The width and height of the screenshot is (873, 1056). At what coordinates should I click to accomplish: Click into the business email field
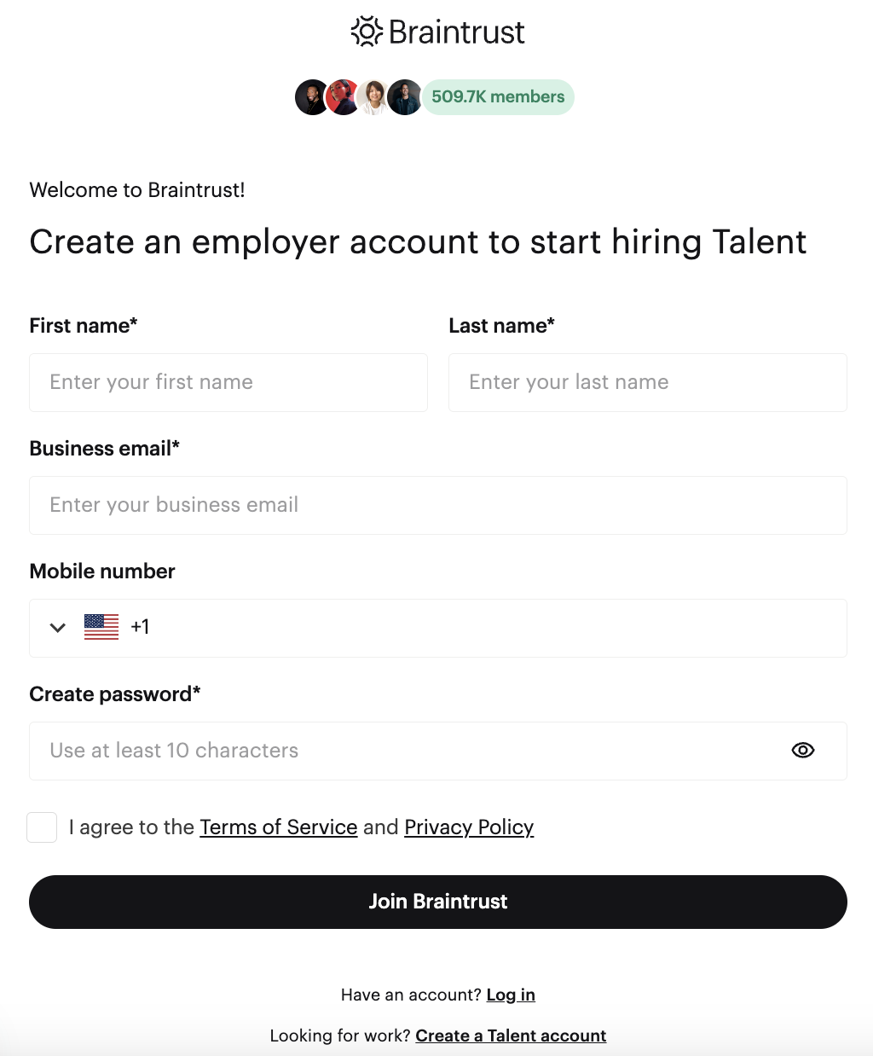(x=438, y=505)
